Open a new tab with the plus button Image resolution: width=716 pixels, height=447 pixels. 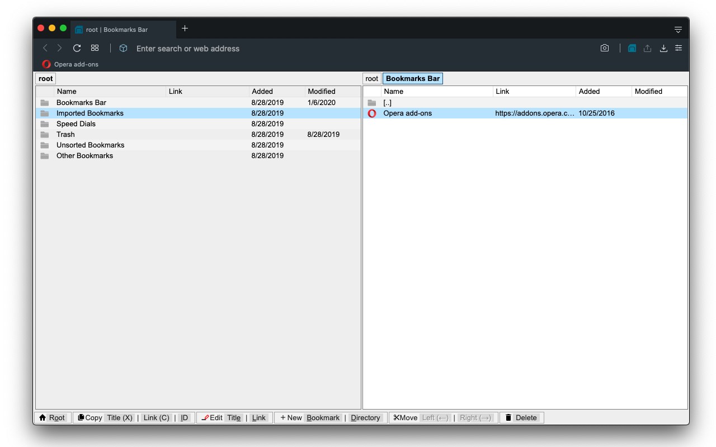pyautogui.click(x=185, y=28)
